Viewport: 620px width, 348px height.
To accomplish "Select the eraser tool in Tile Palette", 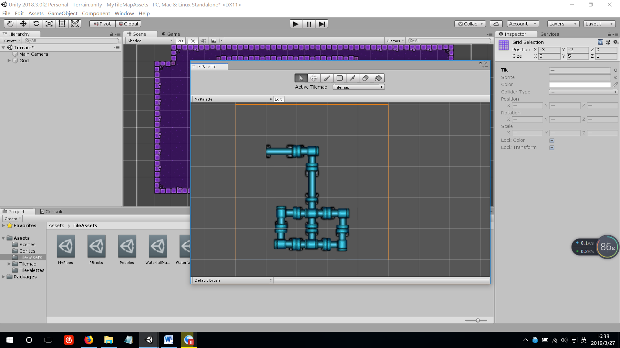I will 365,78.
